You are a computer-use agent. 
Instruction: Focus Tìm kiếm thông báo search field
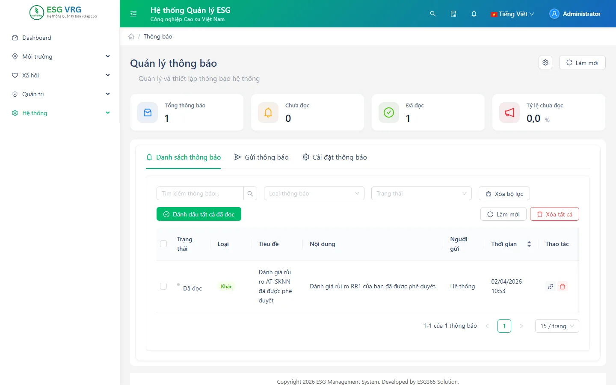point(200,193)
